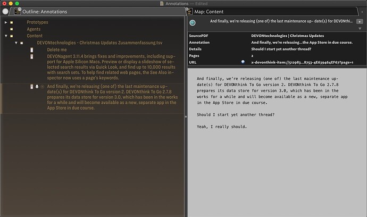Viewport: 367px width, 217px height.
Task: Open the teal color circle in the text pane
Action: pos(193,23)
